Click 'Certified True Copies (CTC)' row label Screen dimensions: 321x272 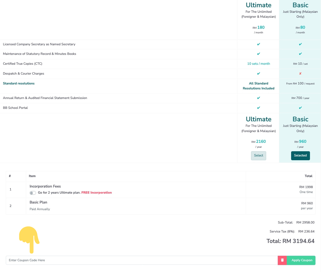[23, 64]
